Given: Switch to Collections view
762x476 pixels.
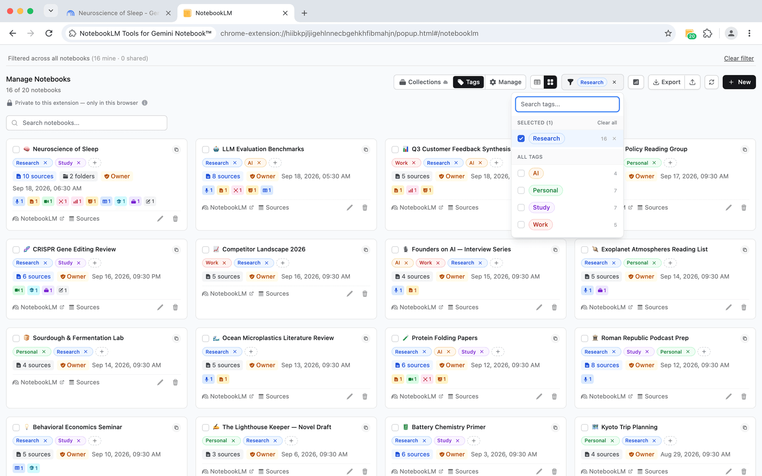Looking at the screenshot, I should pos(423,82).
